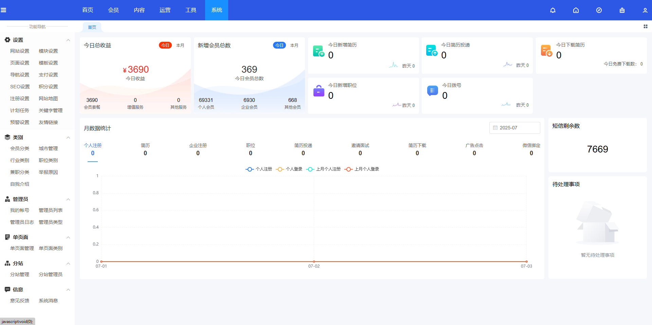Select 今日 on 新增会员总数 card
Viewport: 652px width, 325px height.
[279, 46]
